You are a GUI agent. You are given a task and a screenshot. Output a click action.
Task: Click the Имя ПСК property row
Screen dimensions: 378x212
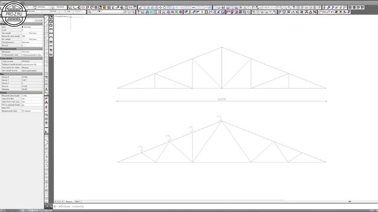[x=21, y=108]
